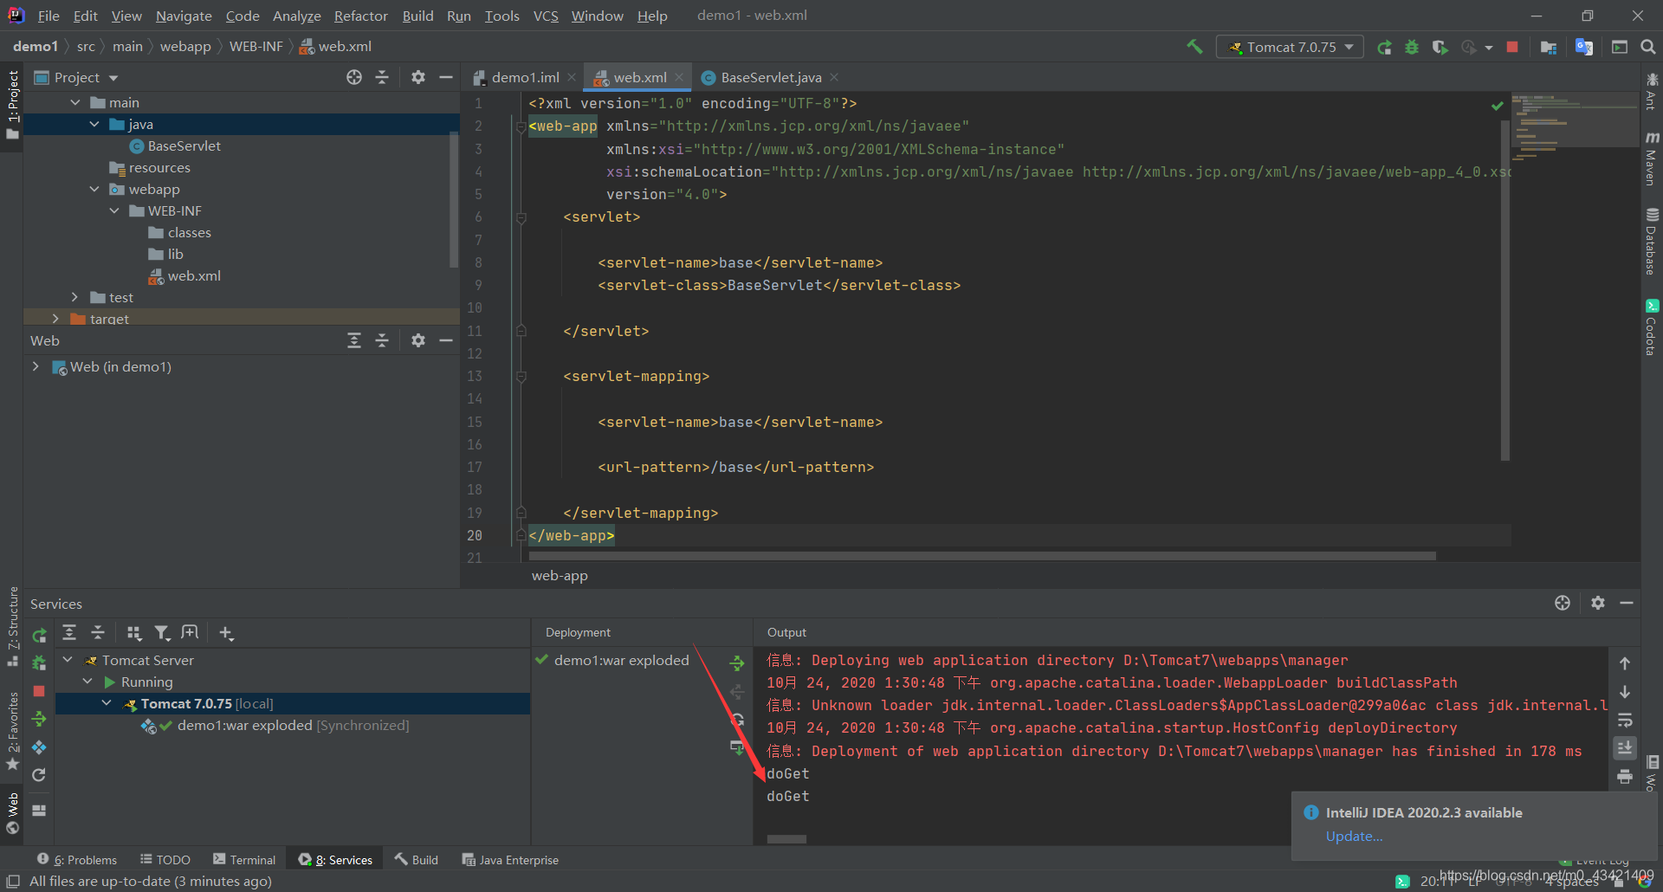Expand the Web (in demo1) node

click(36, 366)
